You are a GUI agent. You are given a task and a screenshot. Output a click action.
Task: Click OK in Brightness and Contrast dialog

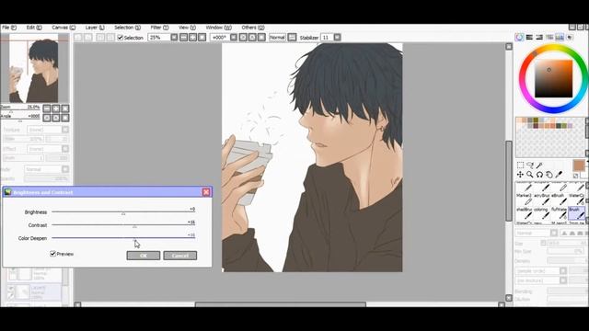[x=144, y=256]
